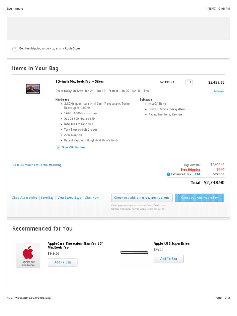
Task: Click Save Bag link
Action: [47, 198]
